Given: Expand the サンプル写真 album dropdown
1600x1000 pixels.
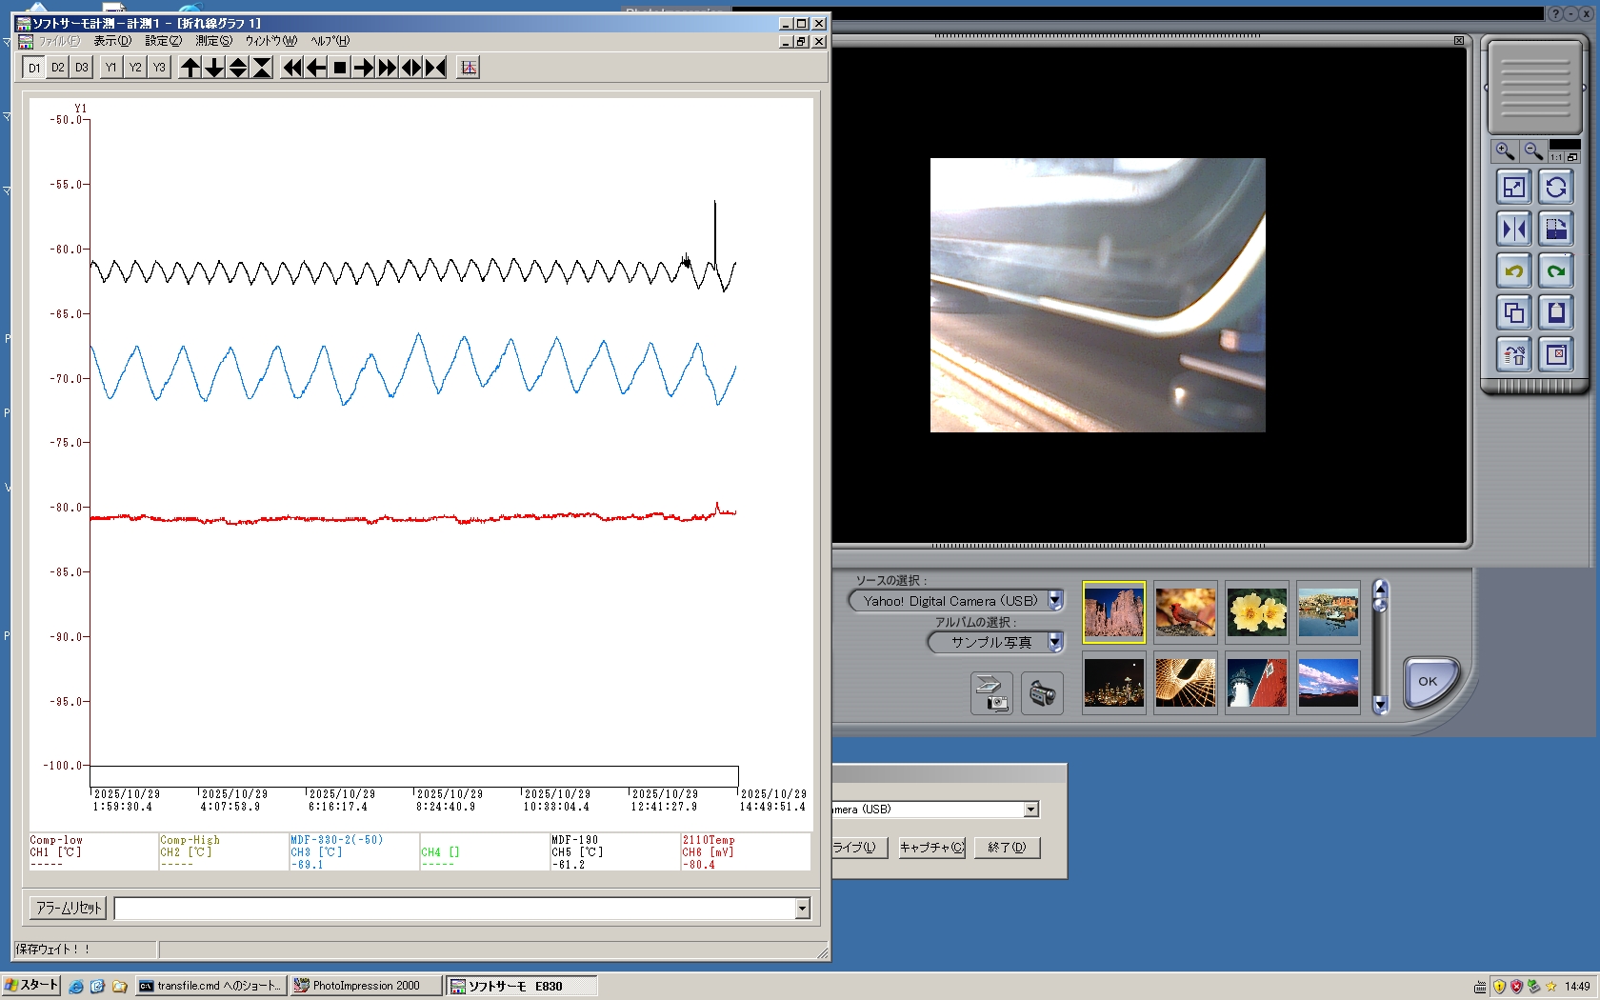Looking at the screenshot, I should pos(1055,643).
